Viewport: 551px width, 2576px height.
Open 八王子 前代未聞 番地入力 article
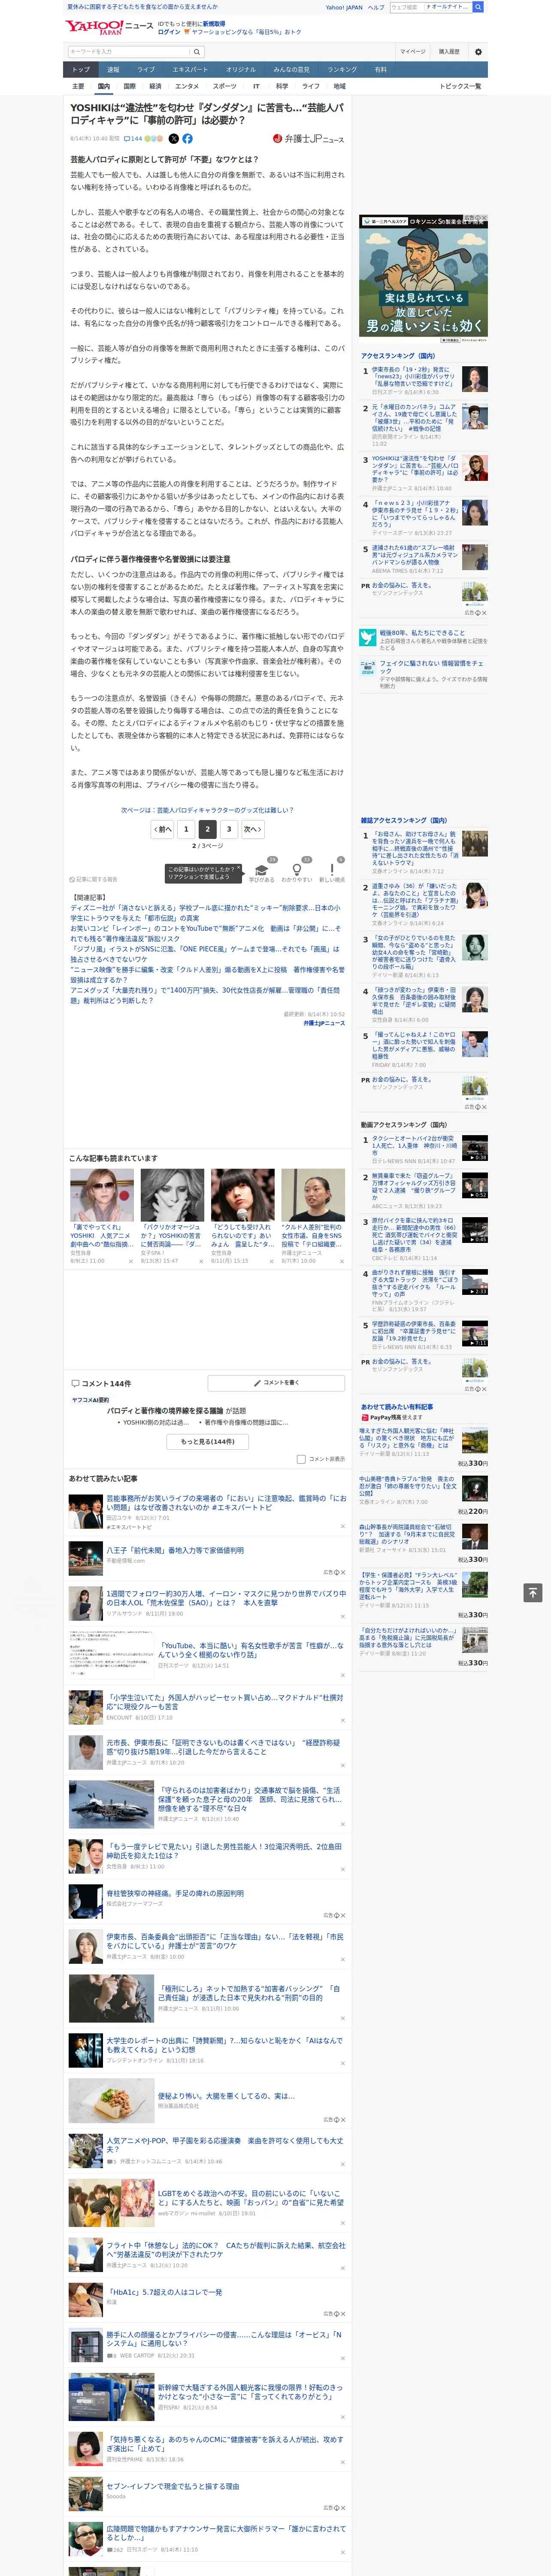[x=175, y=1550]
